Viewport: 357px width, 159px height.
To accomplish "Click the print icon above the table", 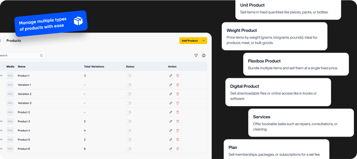I will 204,56.
